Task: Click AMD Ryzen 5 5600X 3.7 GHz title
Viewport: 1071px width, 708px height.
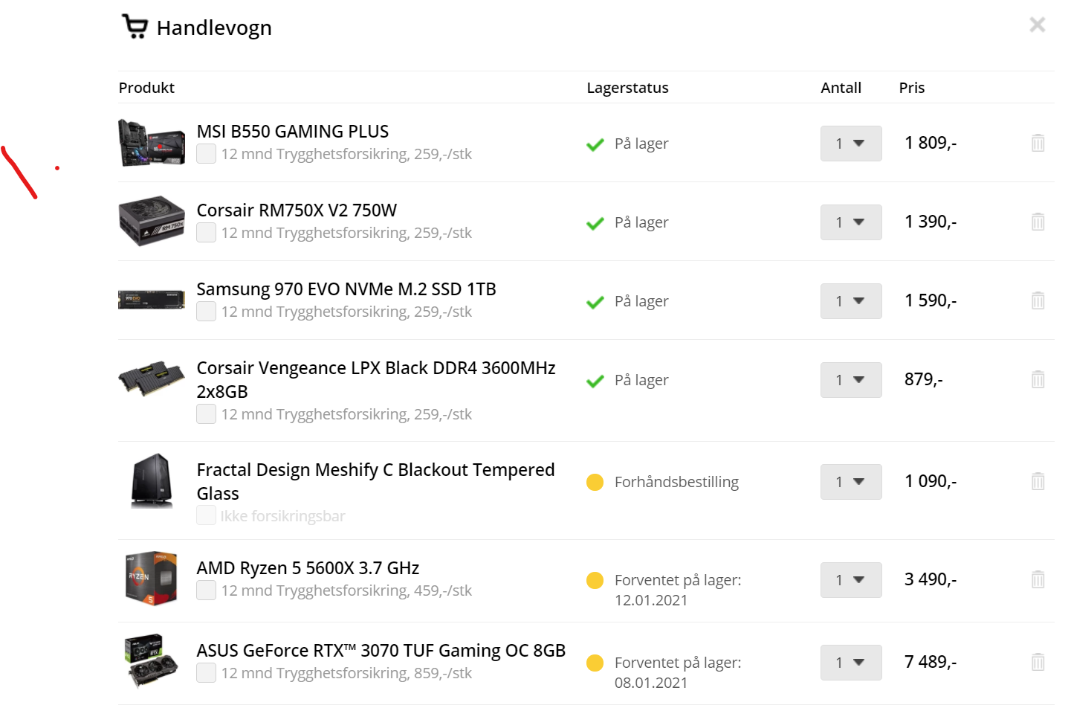Action: 308,568
